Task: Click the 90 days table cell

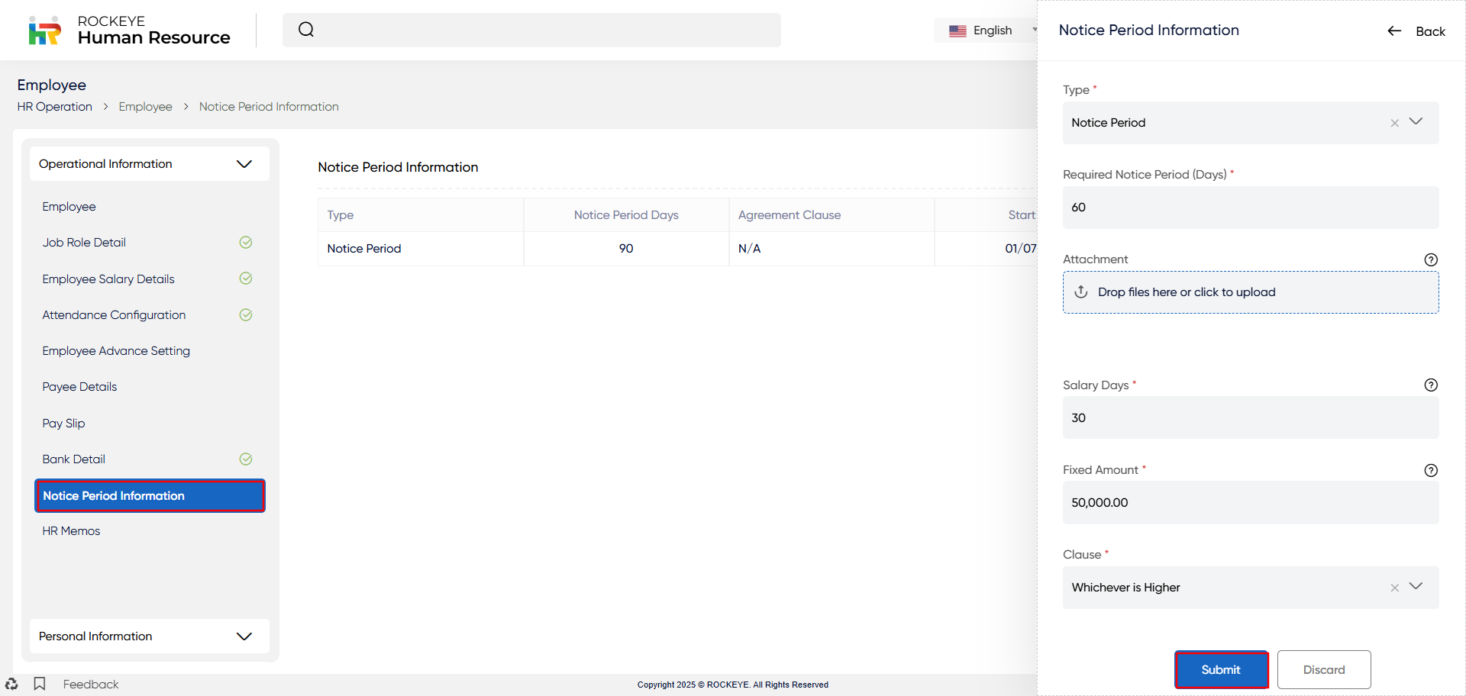Action: [626, 249]
